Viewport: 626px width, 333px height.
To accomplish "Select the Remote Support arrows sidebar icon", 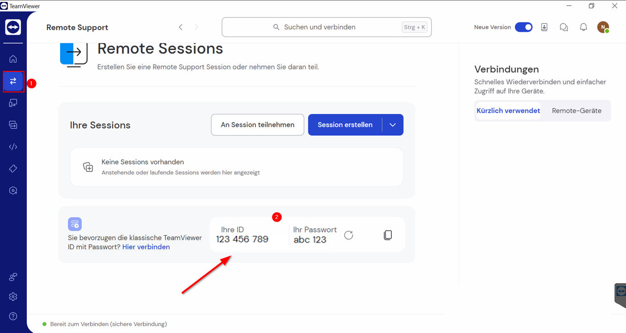I will click(13, 81).
